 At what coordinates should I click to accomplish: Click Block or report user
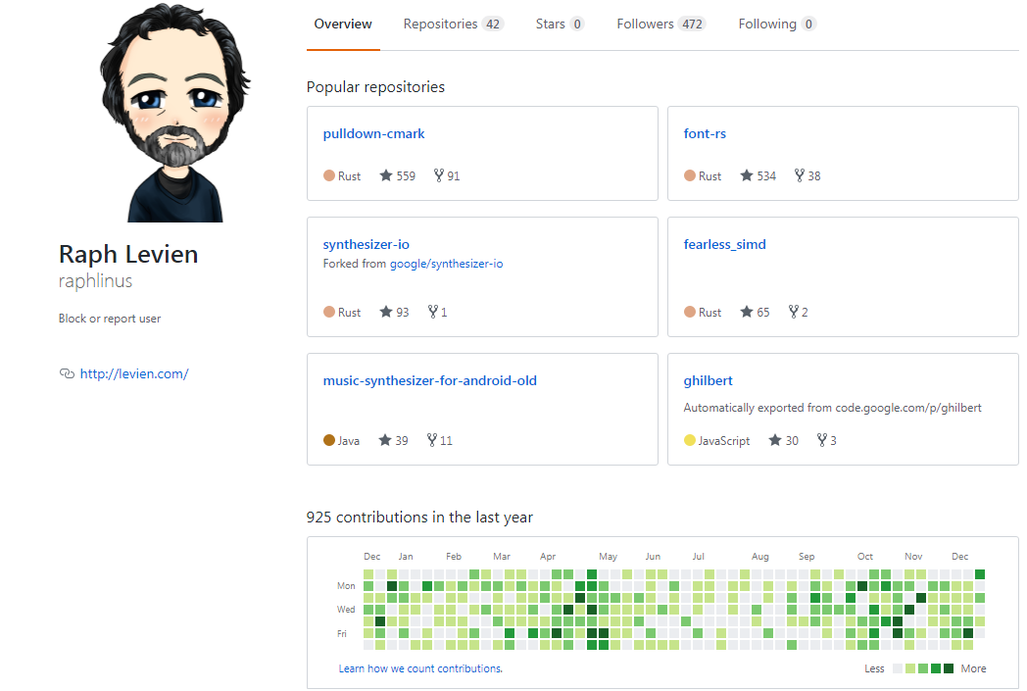tap(109, 318)
